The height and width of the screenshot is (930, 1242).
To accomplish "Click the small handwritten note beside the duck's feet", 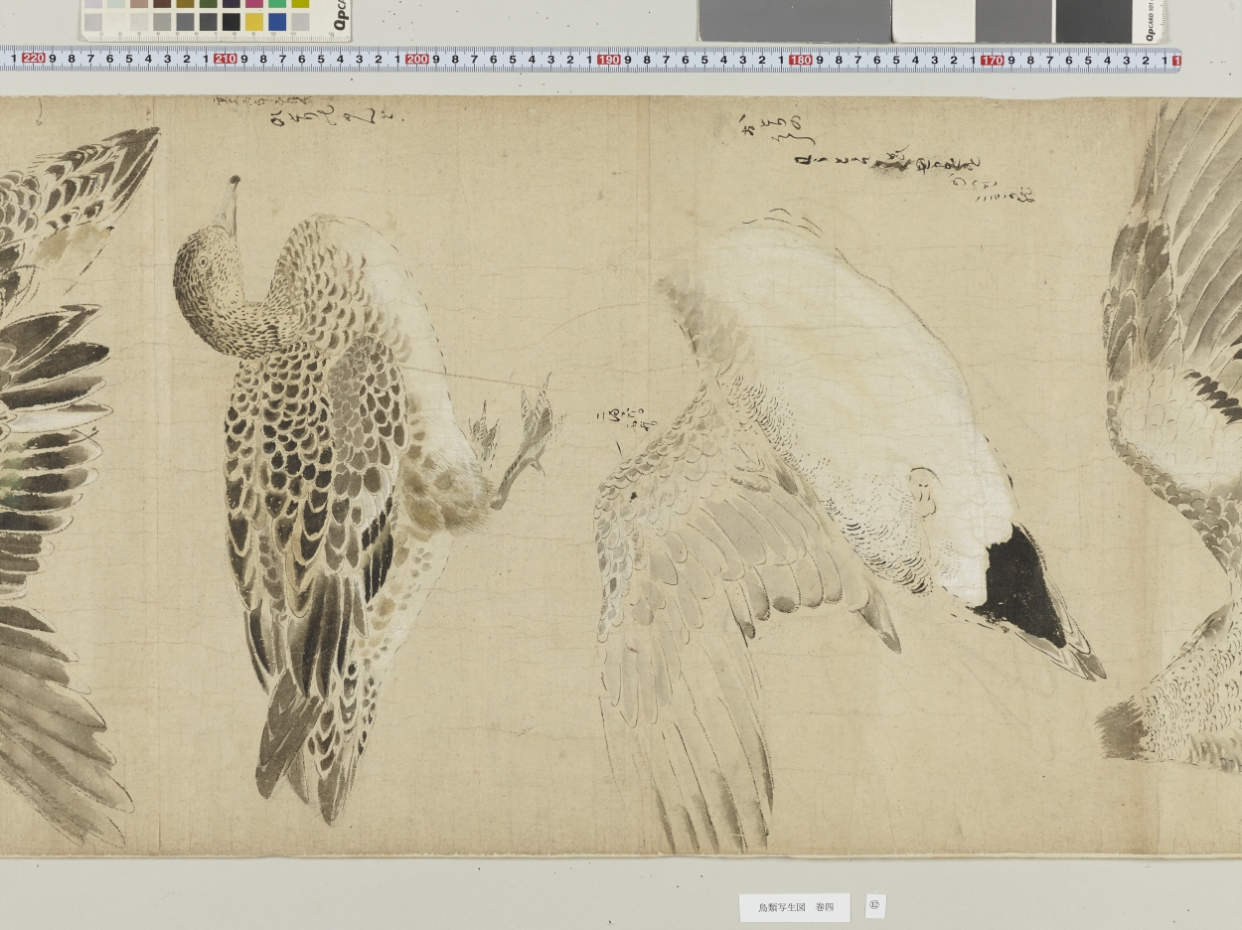I will (x=626, y=417).
